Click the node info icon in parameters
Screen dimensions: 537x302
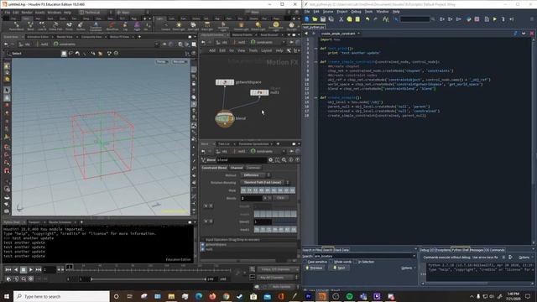291,160
